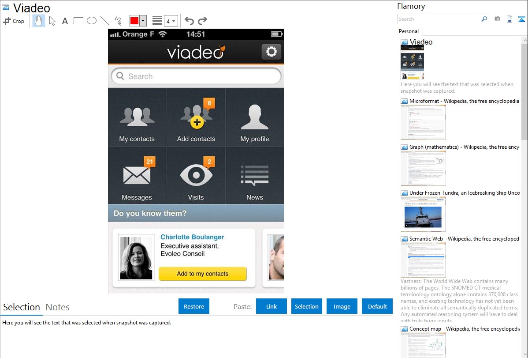Screen dimensions: 528x358
Task: Pick the rectangle shape tool
Action: pyautogui.click(x=78, y=21)
